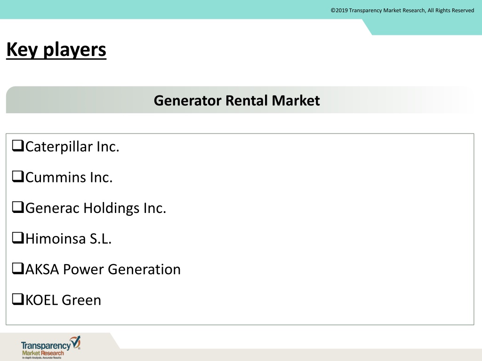This screenshot has height=361, width=482.
Task: Tick the checkbox beside Cummins Inc.
Action: coord(18,177)
